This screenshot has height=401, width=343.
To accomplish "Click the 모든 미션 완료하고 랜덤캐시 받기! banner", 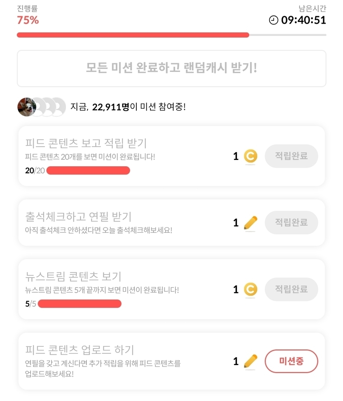I will [171, 68].
